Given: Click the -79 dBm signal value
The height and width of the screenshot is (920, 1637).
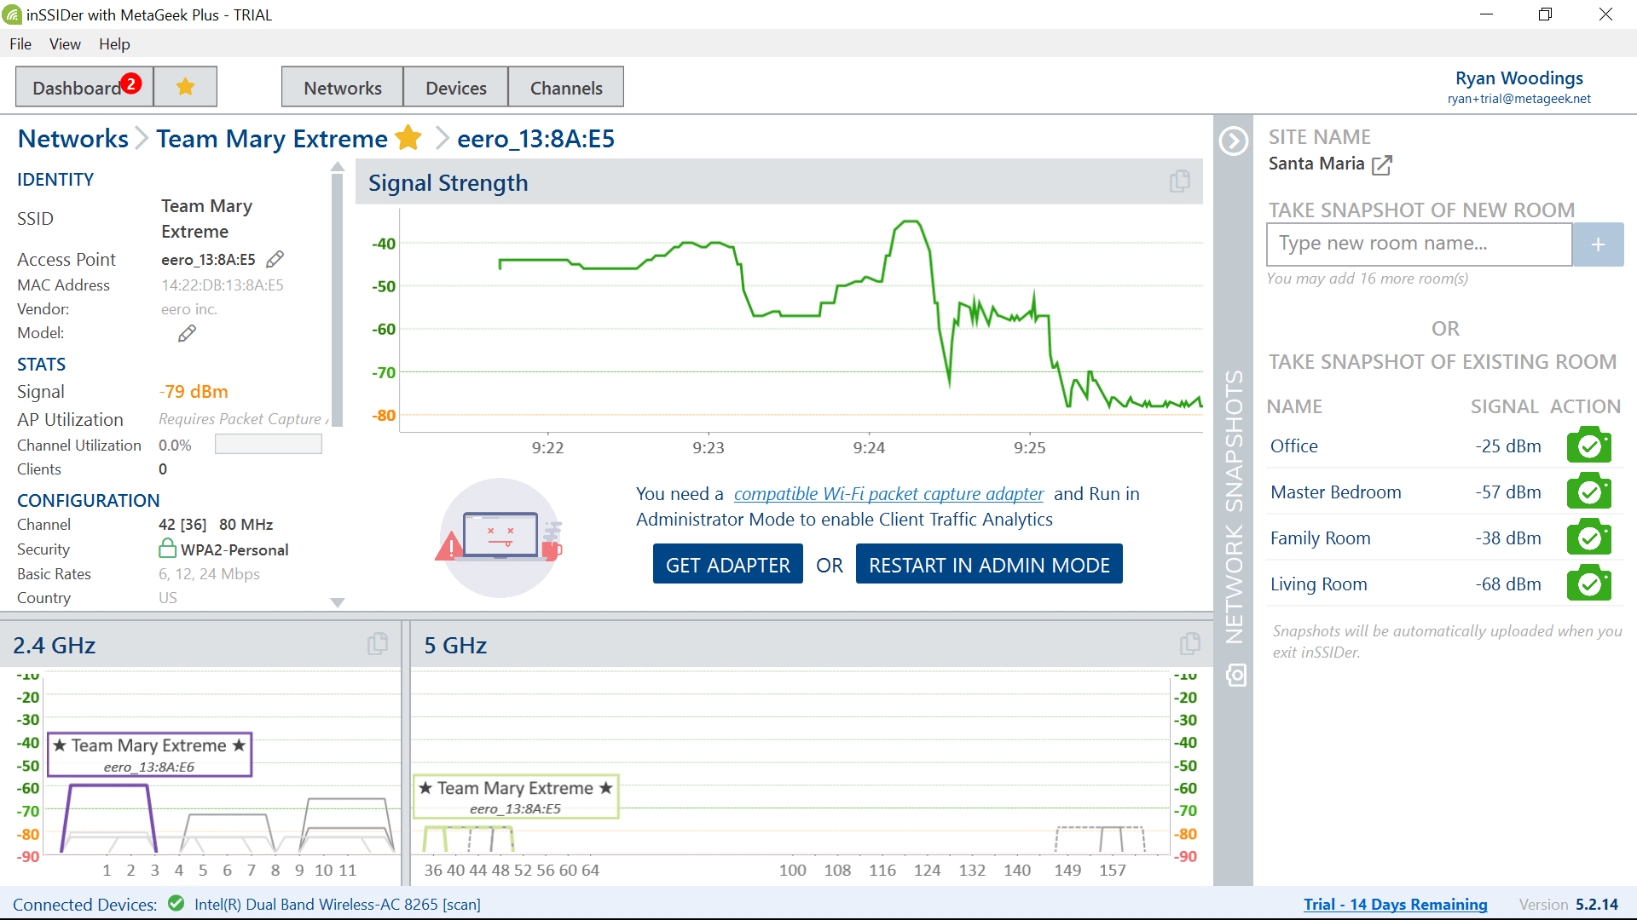Looking at the screenshot, I should point(194,392).
